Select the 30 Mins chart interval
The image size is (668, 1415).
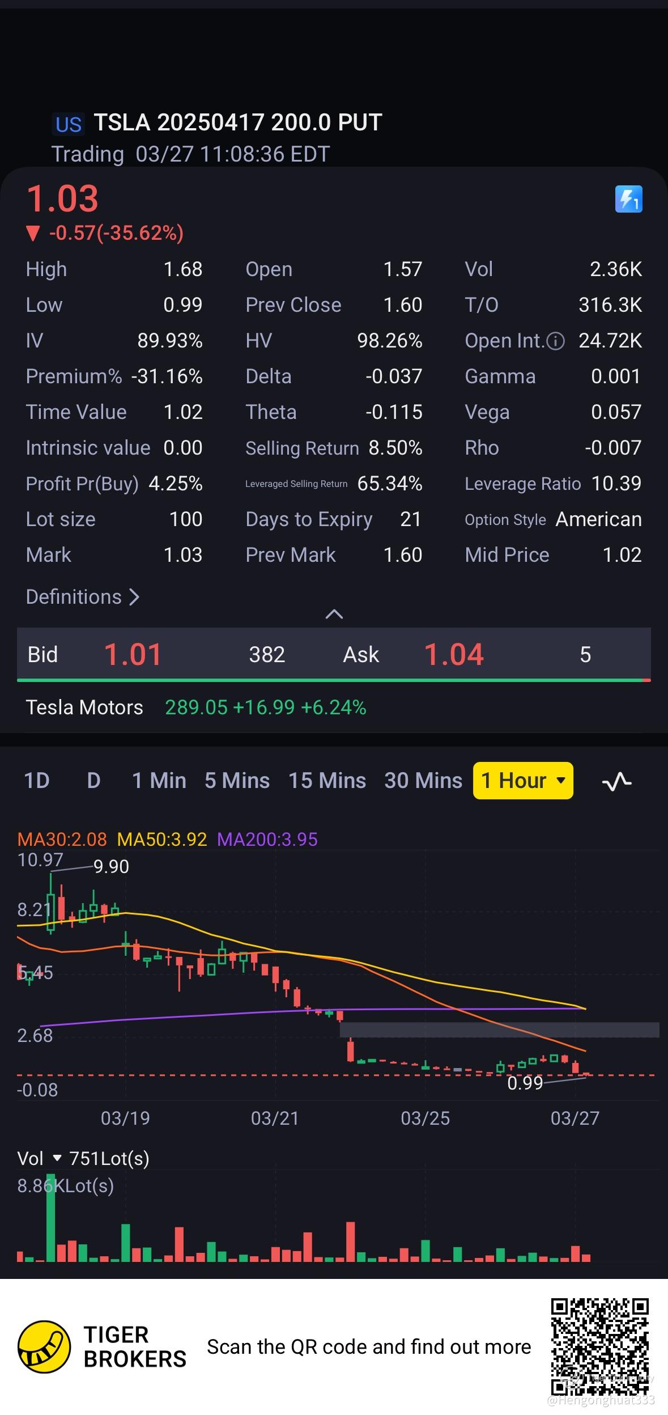coord(423,781)
